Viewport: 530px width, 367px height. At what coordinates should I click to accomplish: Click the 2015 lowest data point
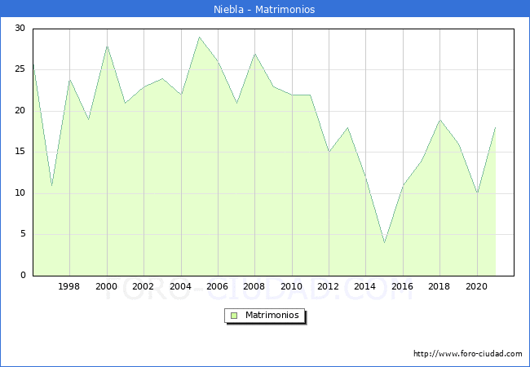[384, 243]
